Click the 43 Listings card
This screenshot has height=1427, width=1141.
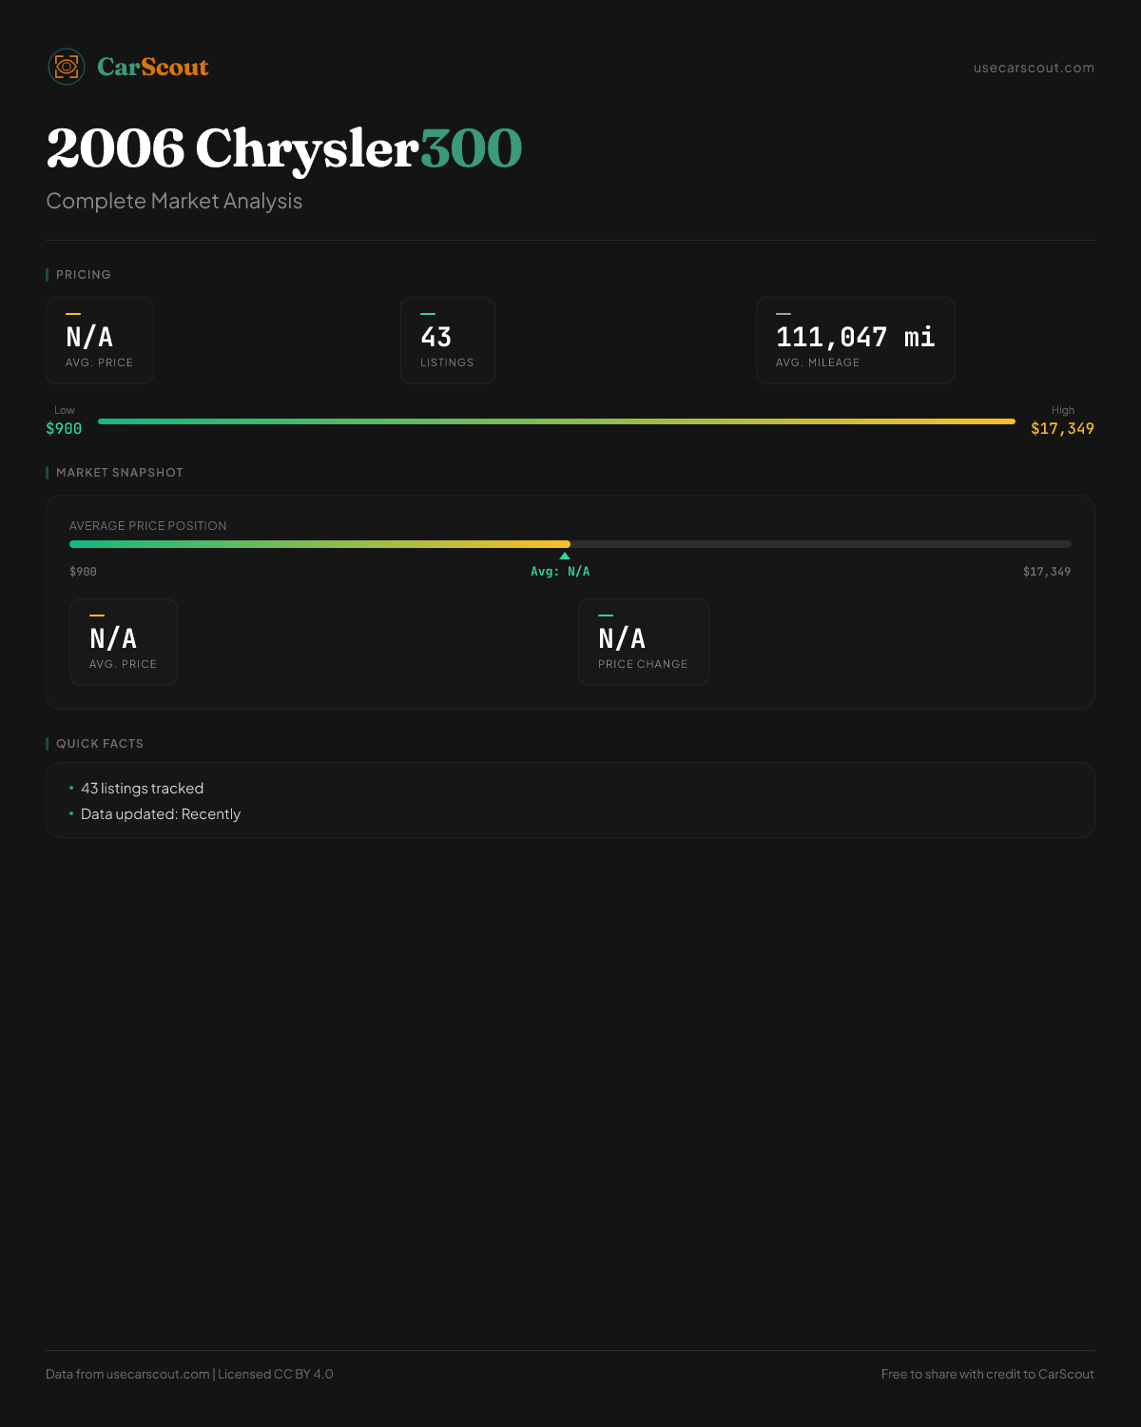pos(448,341)
